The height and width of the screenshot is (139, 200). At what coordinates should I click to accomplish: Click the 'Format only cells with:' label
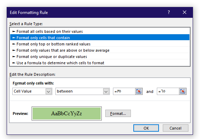[33, 83]
